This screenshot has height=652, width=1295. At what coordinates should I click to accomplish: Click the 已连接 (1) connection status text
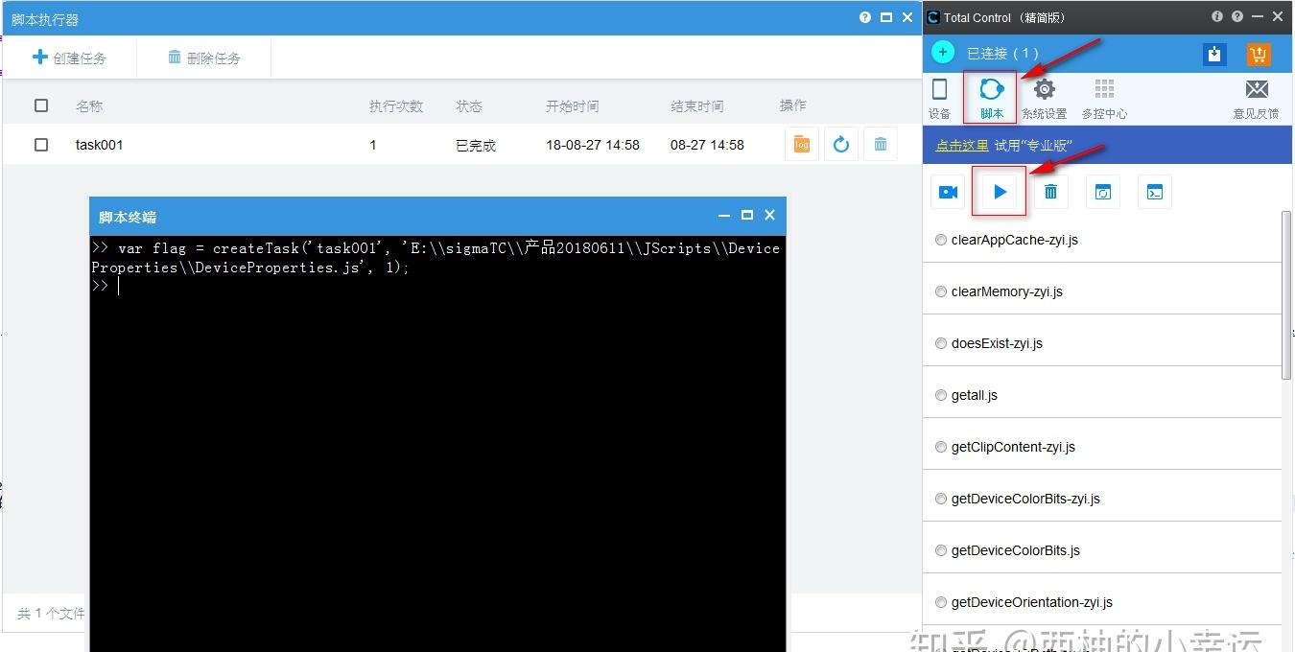(x=1002, y=54)
